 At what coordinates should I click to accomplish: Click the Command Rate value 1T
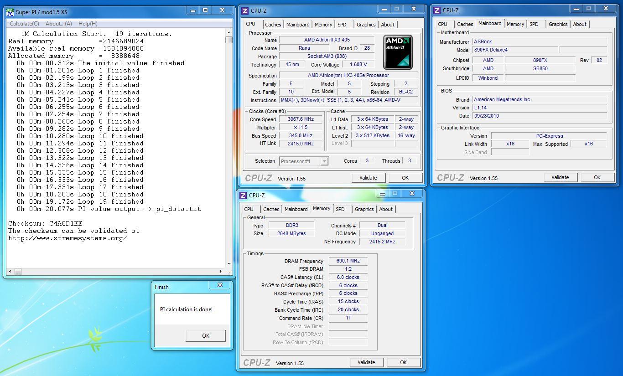pos(348,318)
